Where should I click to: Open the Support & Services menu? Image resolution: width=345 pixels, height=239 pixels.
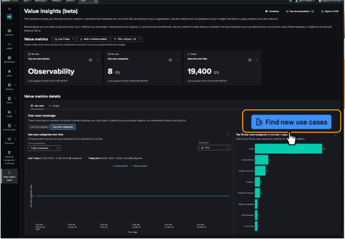pos(331,1)
